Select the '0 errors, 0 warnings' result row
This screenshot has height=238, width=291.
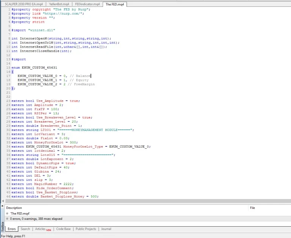tap(148, 219)
